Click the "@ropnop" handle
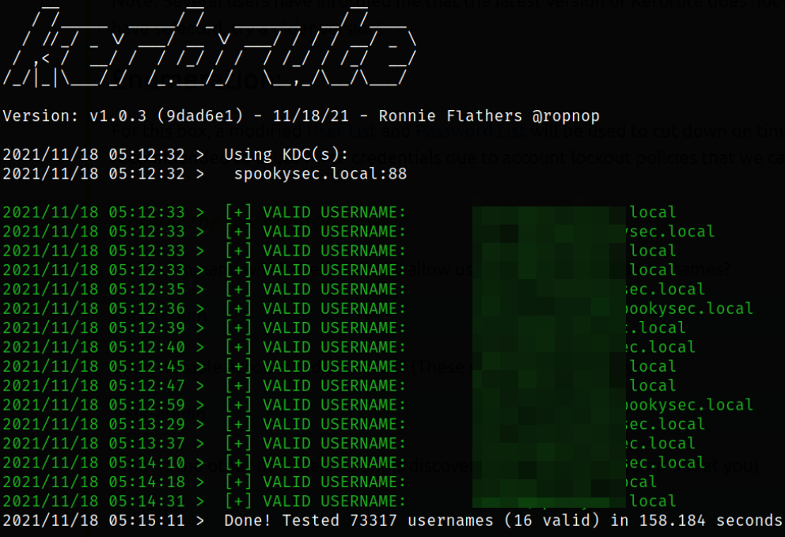This screenshot has width=785, height=537. tap(566, 116)
